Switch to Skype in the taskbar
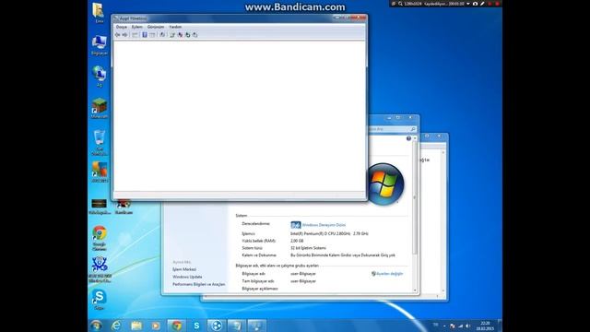590x332 pixels. coord(196,326)
